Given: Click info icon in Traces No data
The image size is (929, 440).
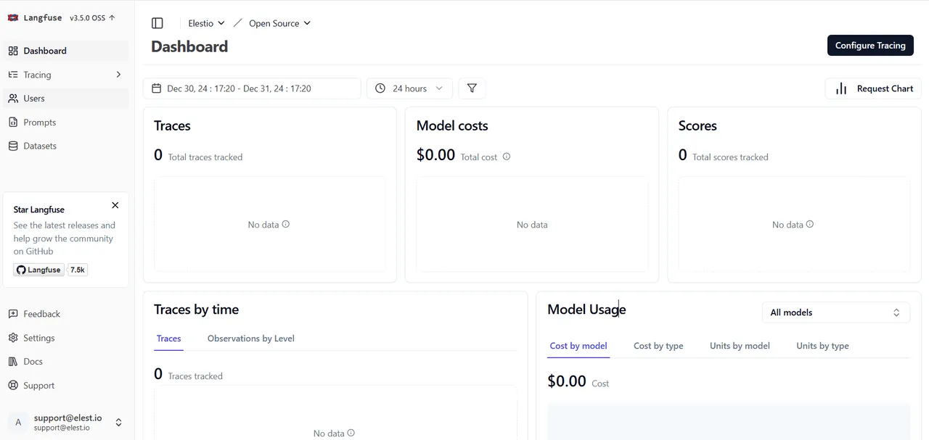Looking at the screenshot, I should click(x=286, y=224).
